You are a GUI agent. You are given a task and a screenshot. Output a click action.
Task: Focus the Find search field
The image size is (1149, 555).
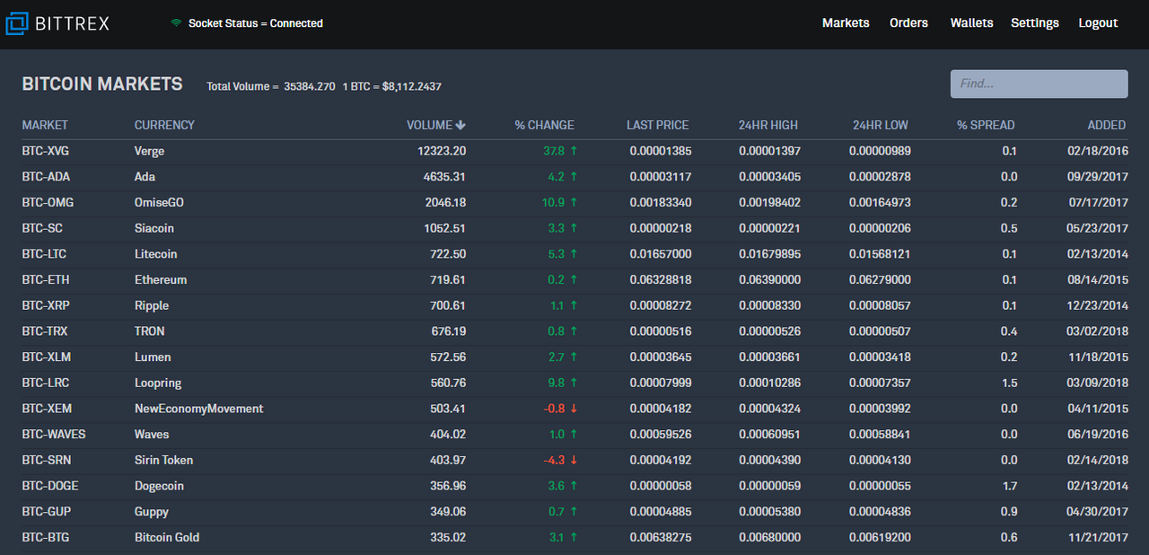1039,84
